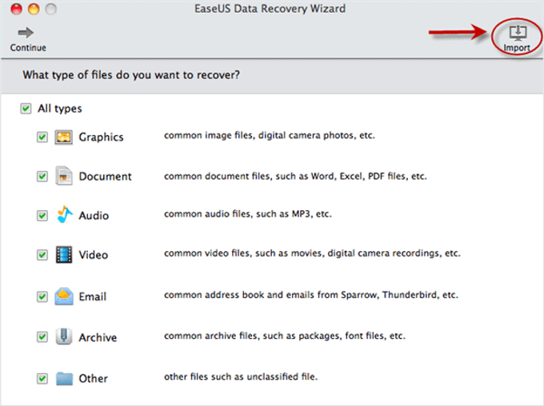The image size is (544, 406).
Task: Uncheck the All types checkbox
Action: (26, 108)
